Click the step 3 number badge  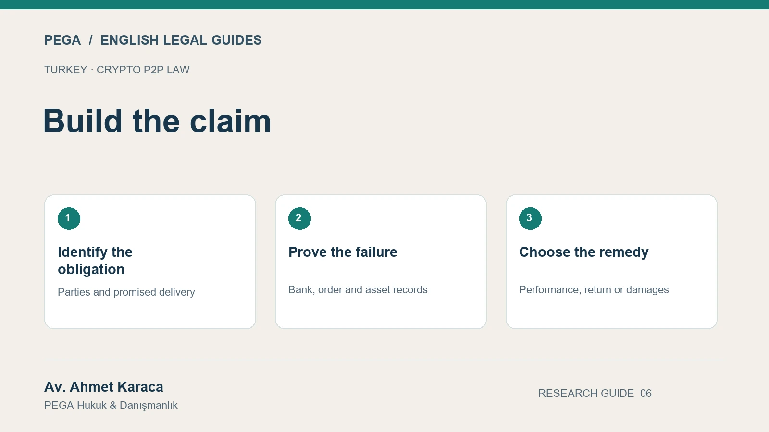(x=530, y=218)
